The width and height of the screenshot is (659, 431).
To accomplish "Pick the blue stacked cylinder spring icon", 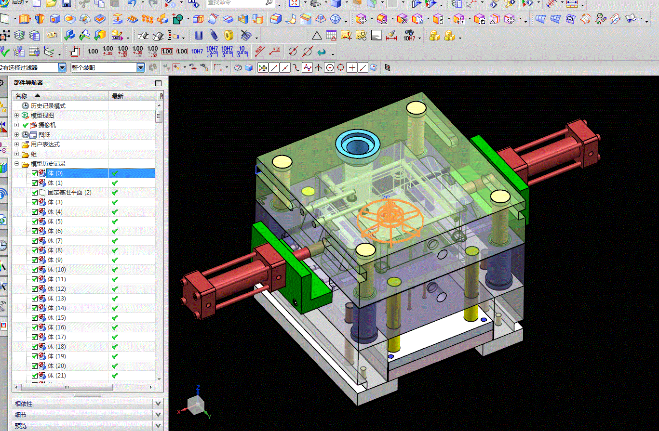I will coord(199,36).
